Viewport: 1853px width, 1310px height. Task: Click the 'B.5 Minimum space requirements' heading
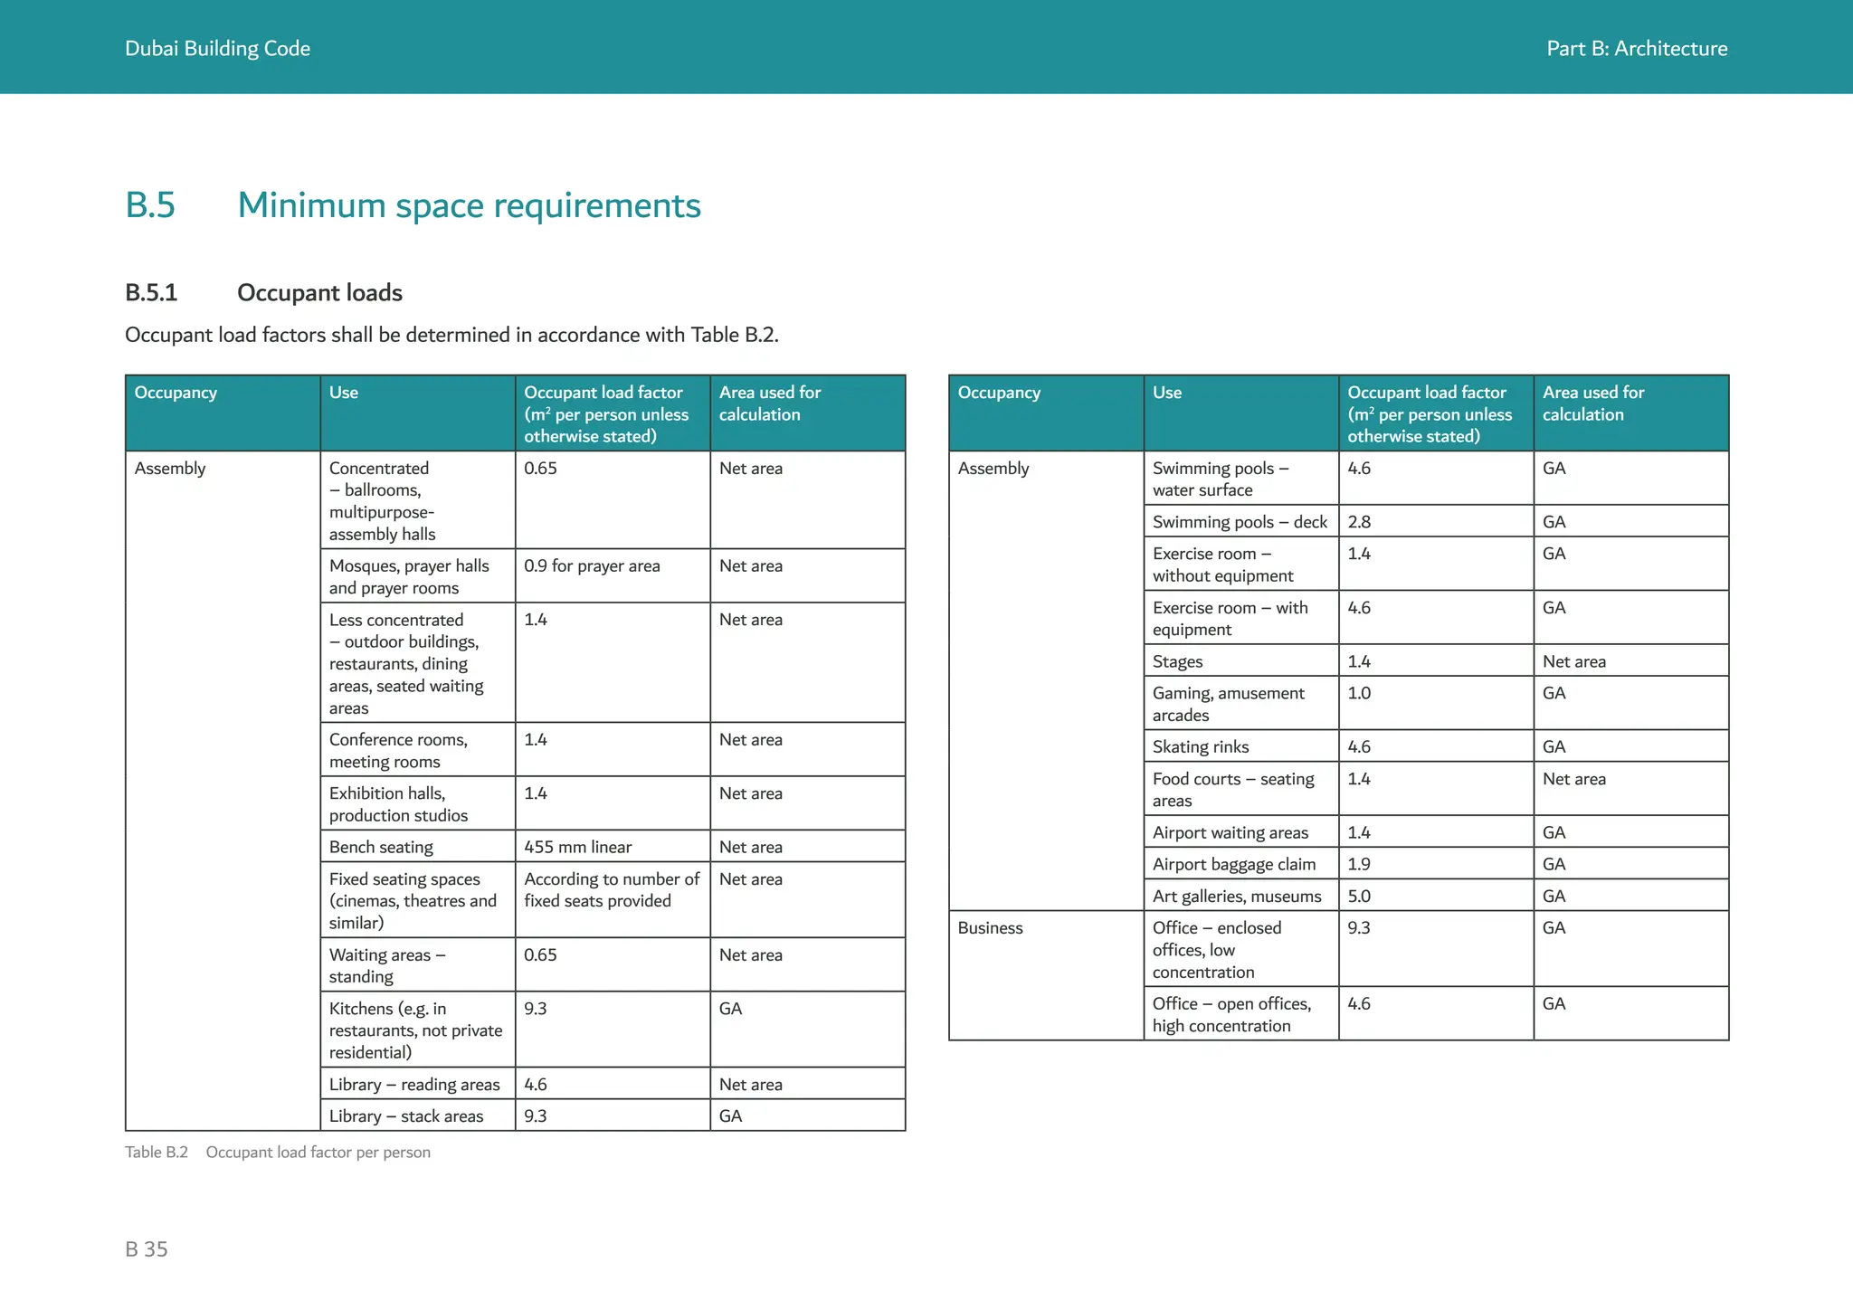point(413,205)
